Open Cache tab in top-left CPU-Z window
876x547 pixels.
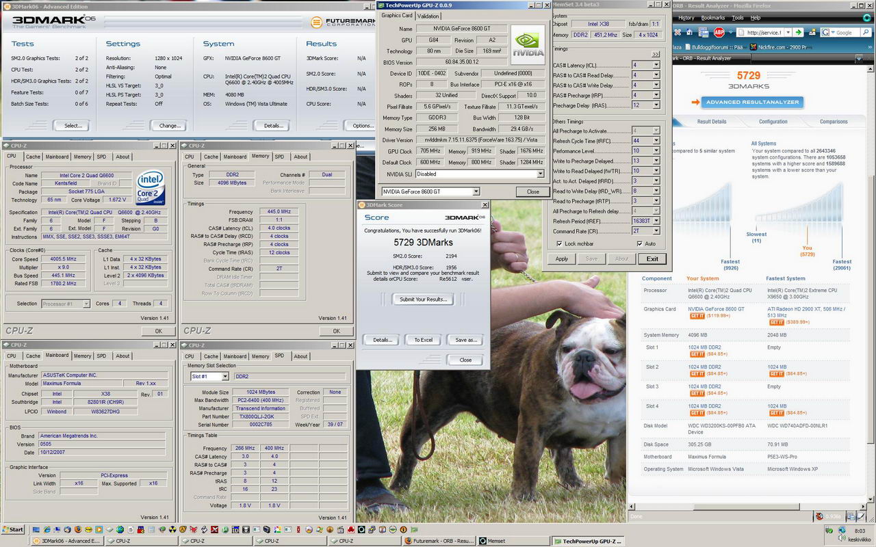click(33, 157)
